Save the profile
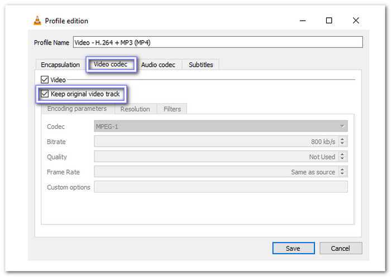 pos(293,248)
